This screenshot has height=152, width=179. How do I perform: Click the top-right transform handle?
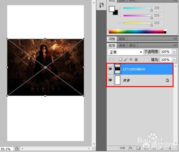point(83,39)
